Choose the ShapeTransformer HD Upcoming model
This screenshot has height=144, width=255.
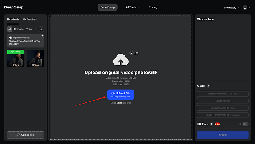tap(223, 115)
